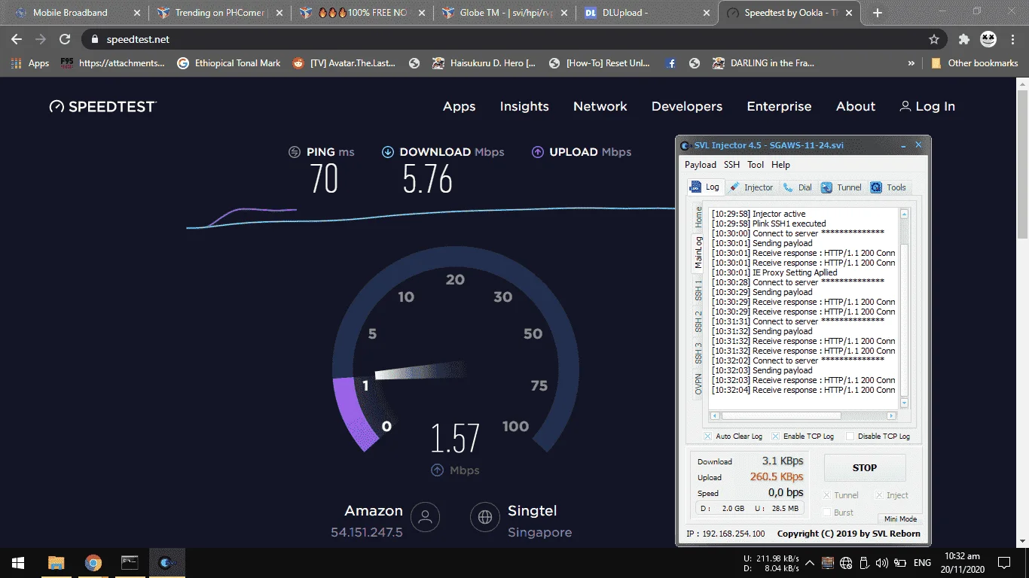Screen dimensions: 1029x578
Task: Open the SSH 2 vertical tab
Action: [x=698, y=321]
